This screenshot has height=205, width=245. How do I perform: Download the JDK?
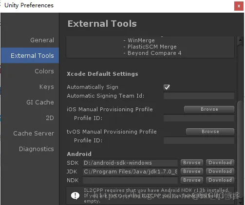220,171
